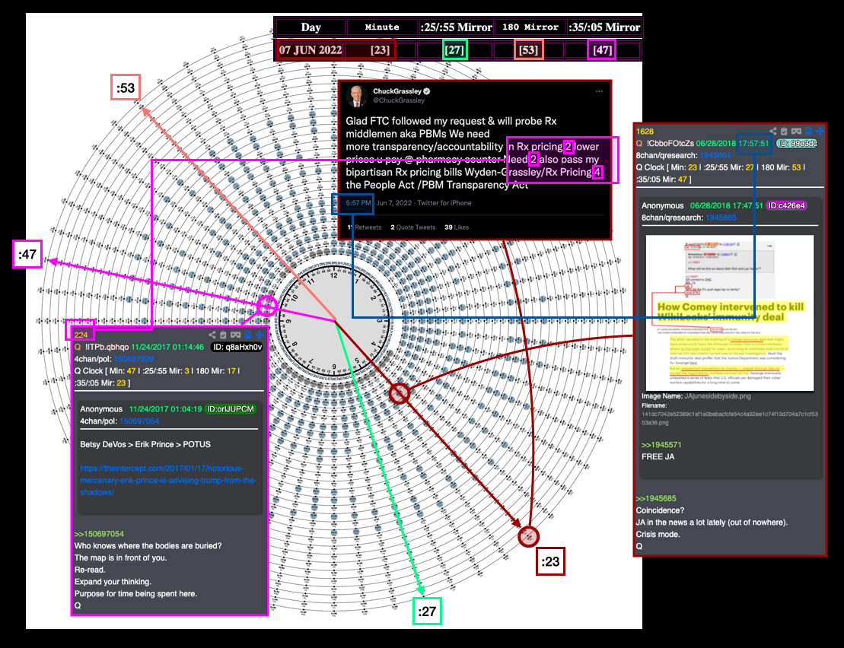
Task: Open the quoted 4chan/pol link 150697054
Action: [x=139, y=421]
